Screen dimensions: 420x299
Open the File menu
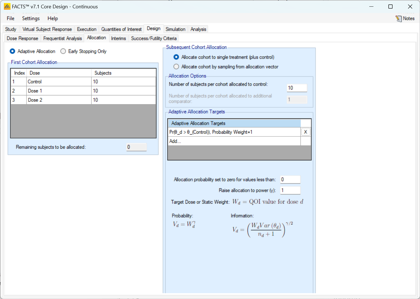coord(11,18)
